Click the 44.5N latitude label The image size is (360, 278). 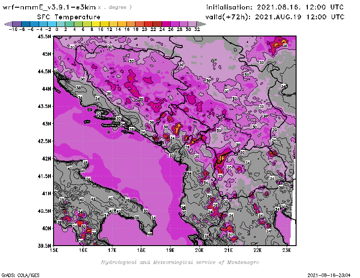[44, 72]
